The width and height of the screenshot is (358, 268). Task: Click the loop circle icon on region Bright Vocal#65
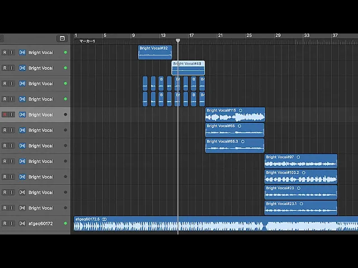pyautogui.click(x=239, y=126)
